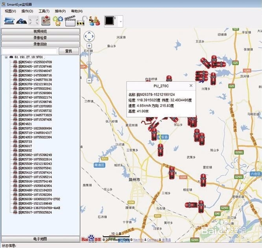Select device 皖M25972-18226808494
The width and height of the screenshot is (262, 248).
point(35,128)
